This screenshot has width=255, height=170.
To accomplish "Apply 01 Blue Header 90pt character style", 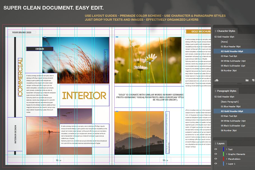I will 233,46.
